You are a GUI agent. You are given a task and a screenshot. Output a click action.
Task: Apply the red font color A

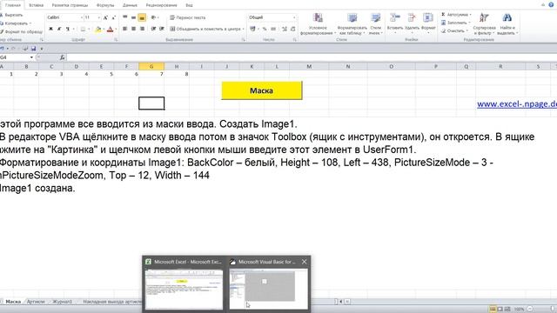pyautogui.click(x=111, y=29)
